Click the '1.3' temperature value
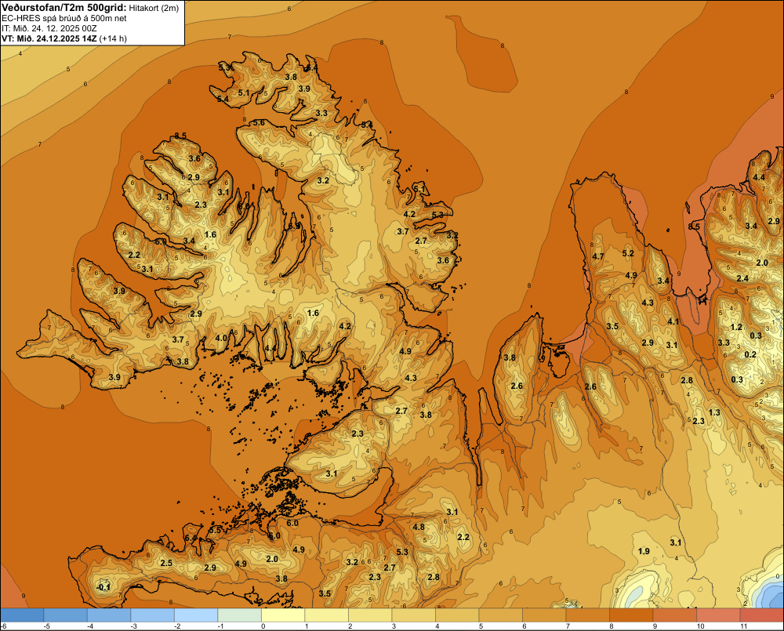 (714, 412)
